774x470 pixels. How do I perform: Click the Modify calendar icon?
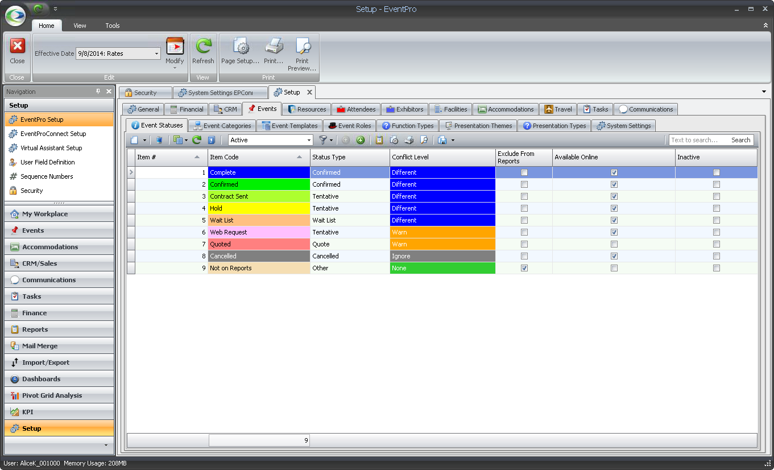[x=175, y=46]
